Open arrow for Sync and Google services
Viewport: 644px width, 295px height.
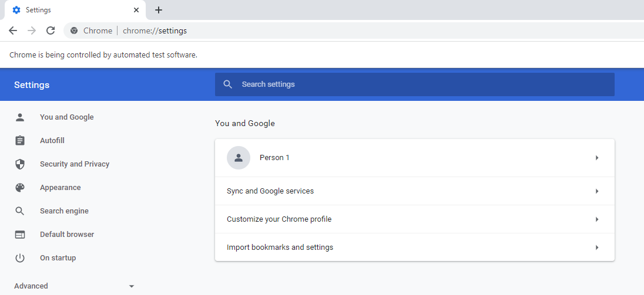[597, 191]
